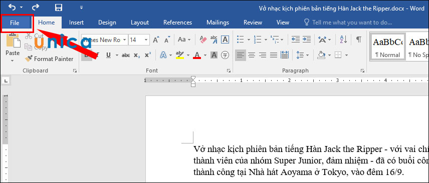The height and width of the screenshot is (183, 429).
Task: Toggle Strikethrough formatting
Action: point(126,55)
